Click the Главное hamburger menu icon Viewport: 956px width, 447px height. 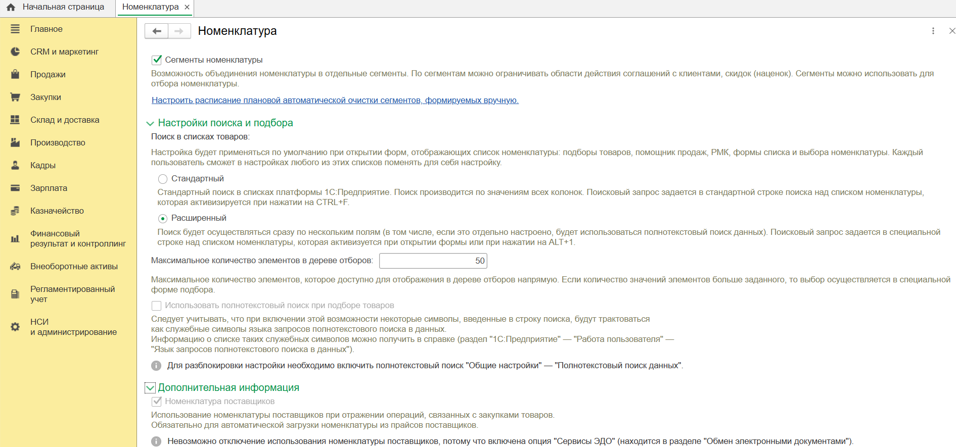coord(15,29)
